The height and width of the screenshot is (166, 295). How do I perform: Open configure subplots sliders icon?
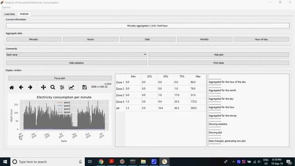click(62, 87)
